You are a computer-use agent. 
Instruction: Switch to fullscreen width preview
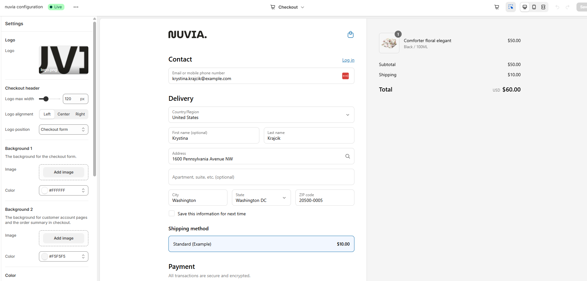pos(543,7)
